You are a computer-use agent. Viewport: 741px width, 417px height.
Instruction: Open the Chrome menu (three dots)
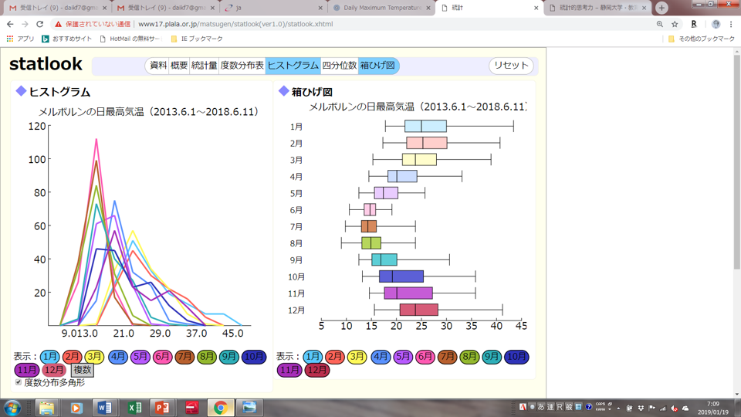tap(730, 24)
